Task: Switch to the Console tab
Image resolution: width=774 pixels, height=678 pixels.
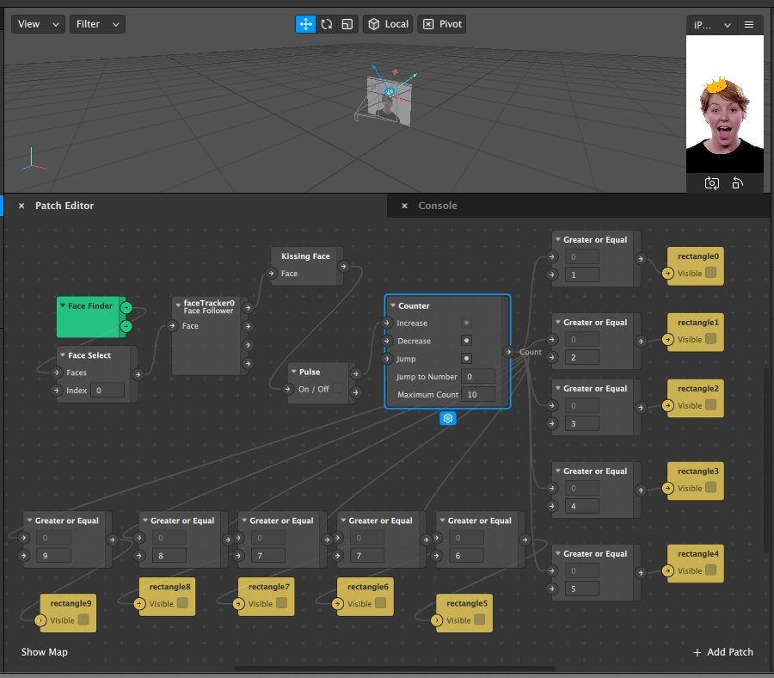Action: (x=438, y=206)
